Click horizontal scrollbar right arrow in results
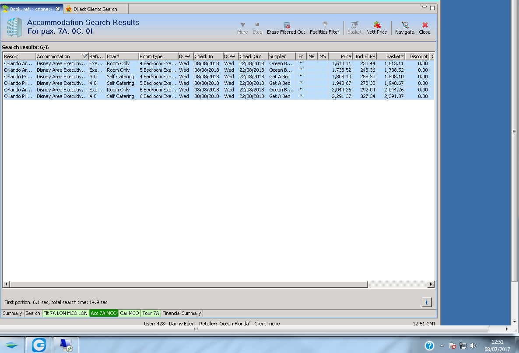 click(x=431, y=284)
